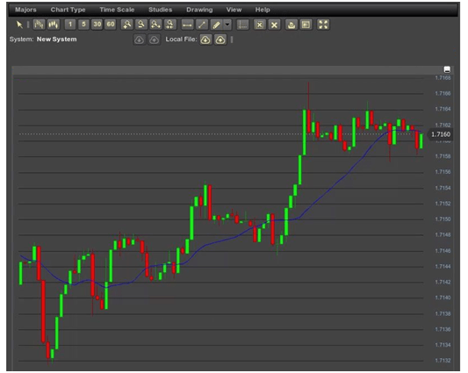Switch to bar chart display
The height and width of the screenshot is (373, 468).
39,25
